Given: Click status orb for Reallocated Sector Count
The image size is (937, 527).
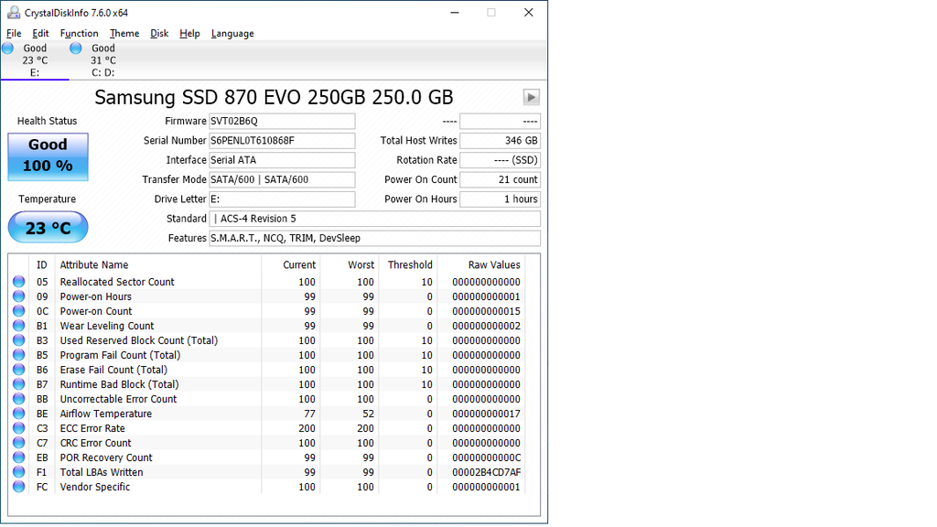Looking at the screenshot, I should [18, 282].
